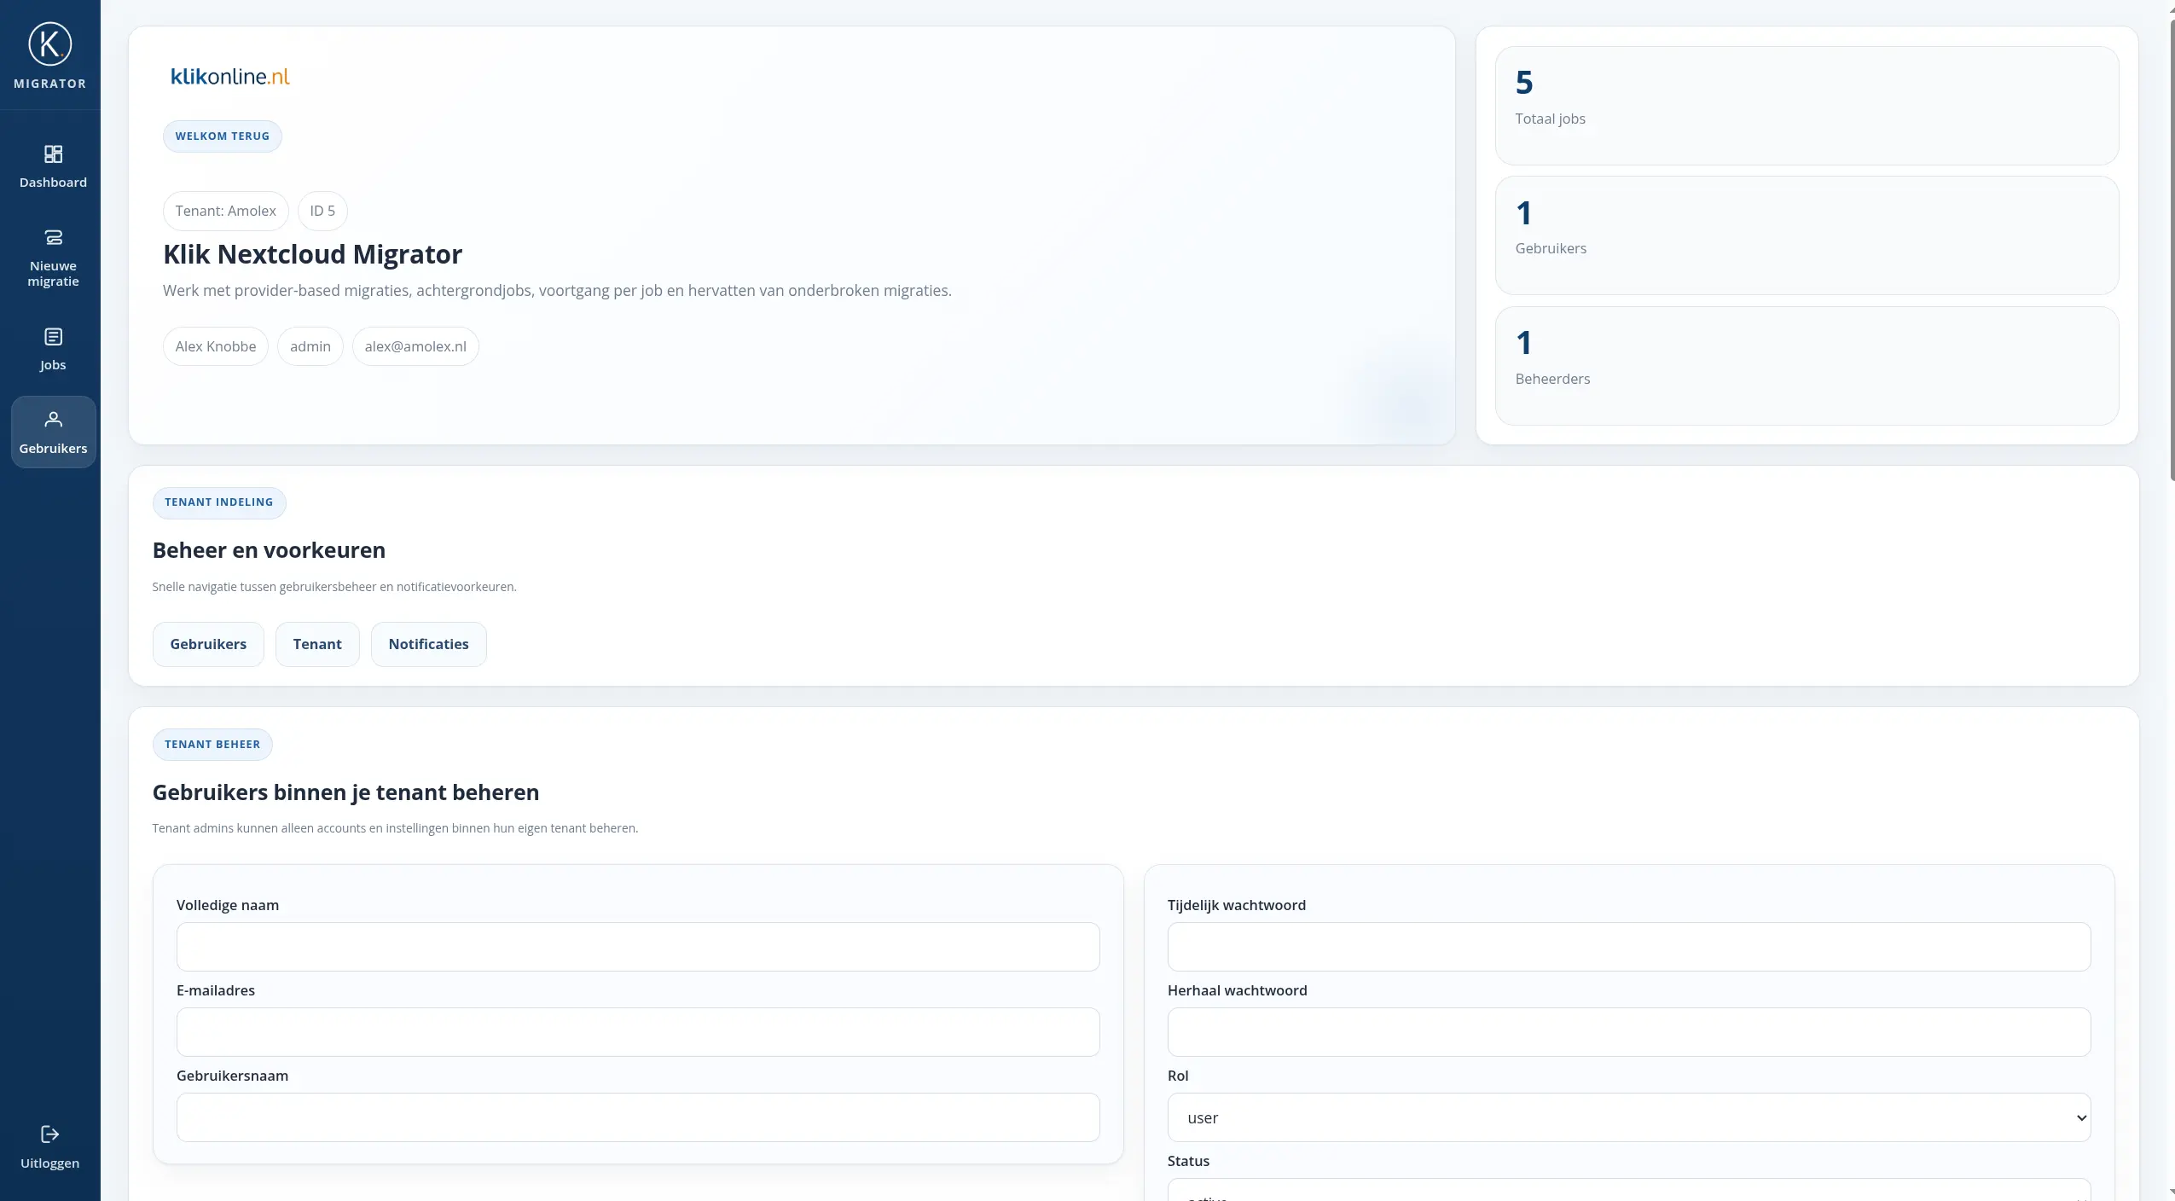Open Dashboard from the sidebar icon
Screen dimensions: 2175x1201
(53, 154)
